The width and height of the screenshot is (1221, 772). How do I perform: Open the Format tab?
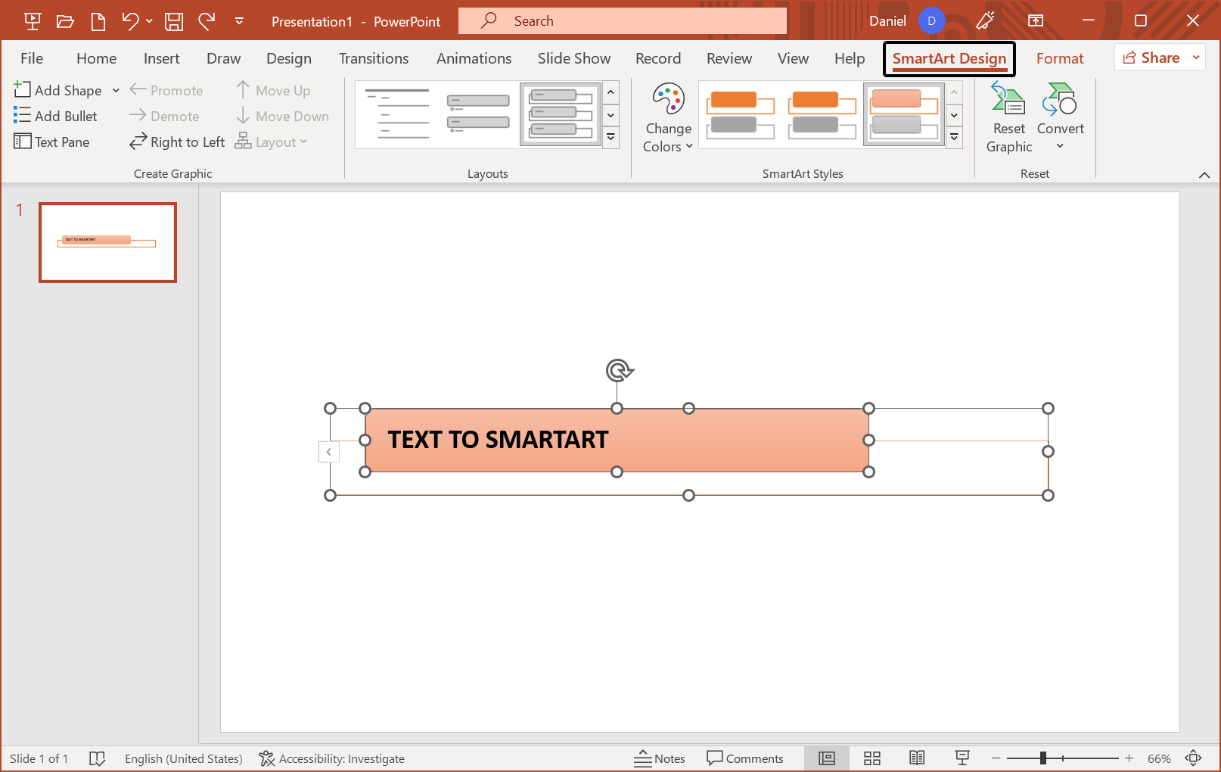1060,58
